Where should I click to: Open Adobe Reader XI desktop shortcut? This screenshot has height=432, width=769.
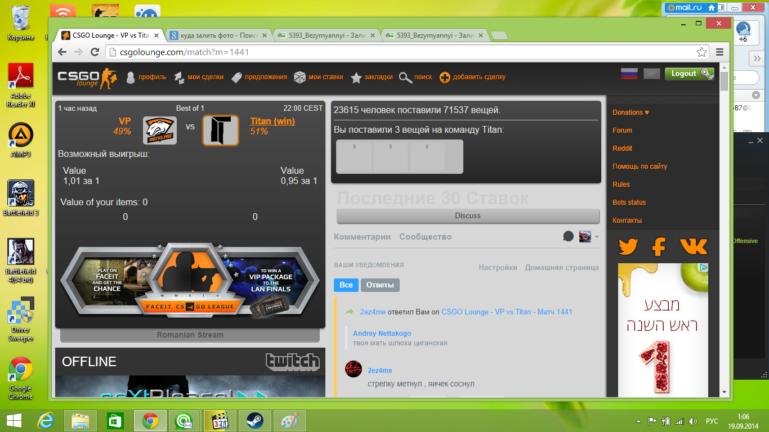20,84
